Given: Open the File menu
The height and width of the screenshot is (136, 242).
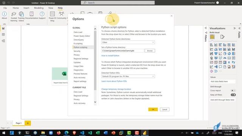Looking at the screenshot, I should [x=5, y=8].
